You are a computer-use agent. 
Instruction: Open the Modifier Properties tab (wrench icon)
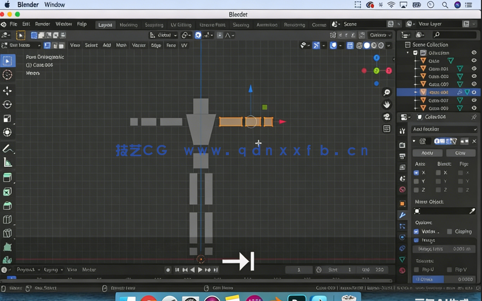pyautogui.click(x=402, y=214)
